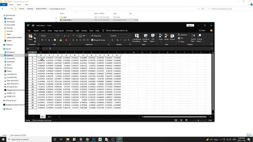Open the Data ribbon tab
This screenshot has height=142, width=253.
(x=77, y=31)
